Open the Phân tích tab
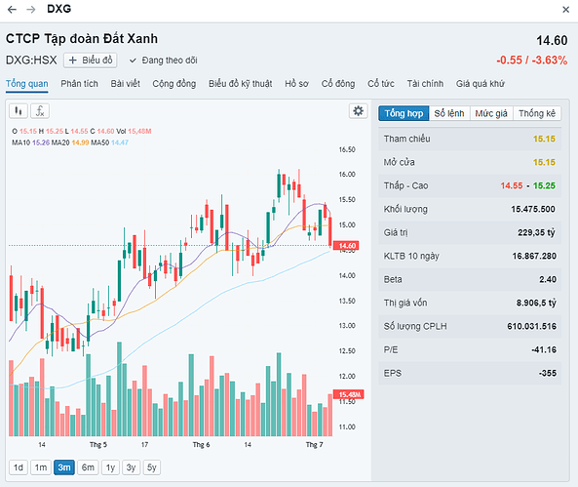 click(79, 84)
